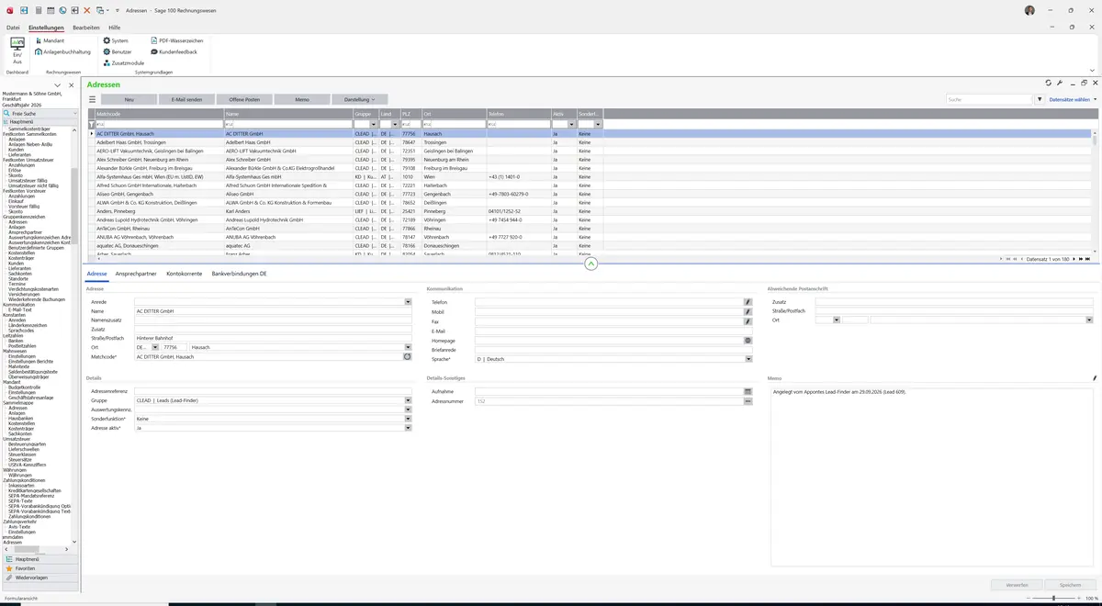Click the calendar icon in quick access toolbar
The image size is (1102, 606).
50,9
